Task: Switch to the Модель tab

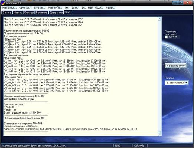Action: [x=18, y=13]
